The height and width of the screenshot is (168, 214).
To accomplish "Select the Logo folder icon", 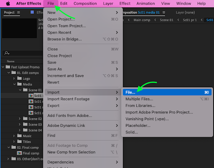I will 19,78.
